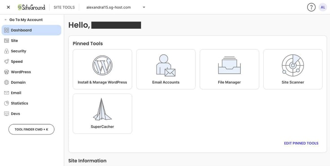This screenshot has height=166, width=330.
Task: Click the Security padlock icon
Action: pos(7,51)
